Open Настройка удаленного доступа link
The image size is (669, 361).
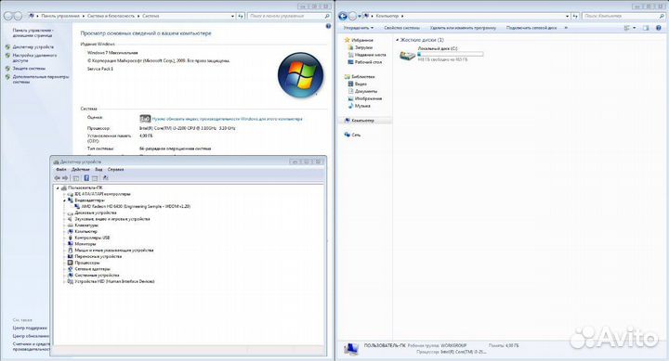34,58
